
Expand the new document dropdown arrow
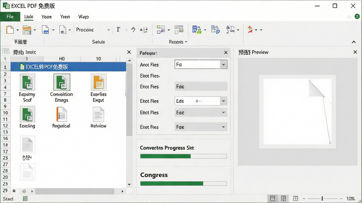click(18, 30)
